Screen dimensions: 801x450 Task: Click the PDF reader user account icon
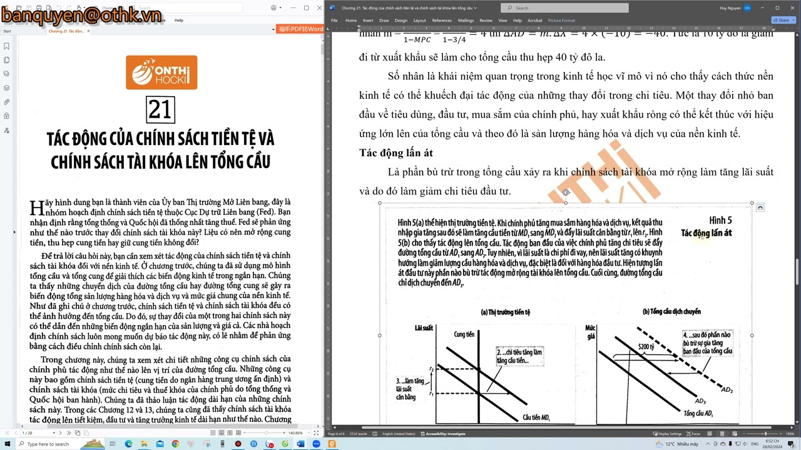pos(273,8)
